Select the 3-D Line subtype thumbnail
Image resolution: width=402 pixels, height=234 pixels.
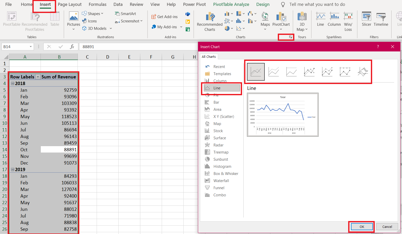click(x=363, y=72)
